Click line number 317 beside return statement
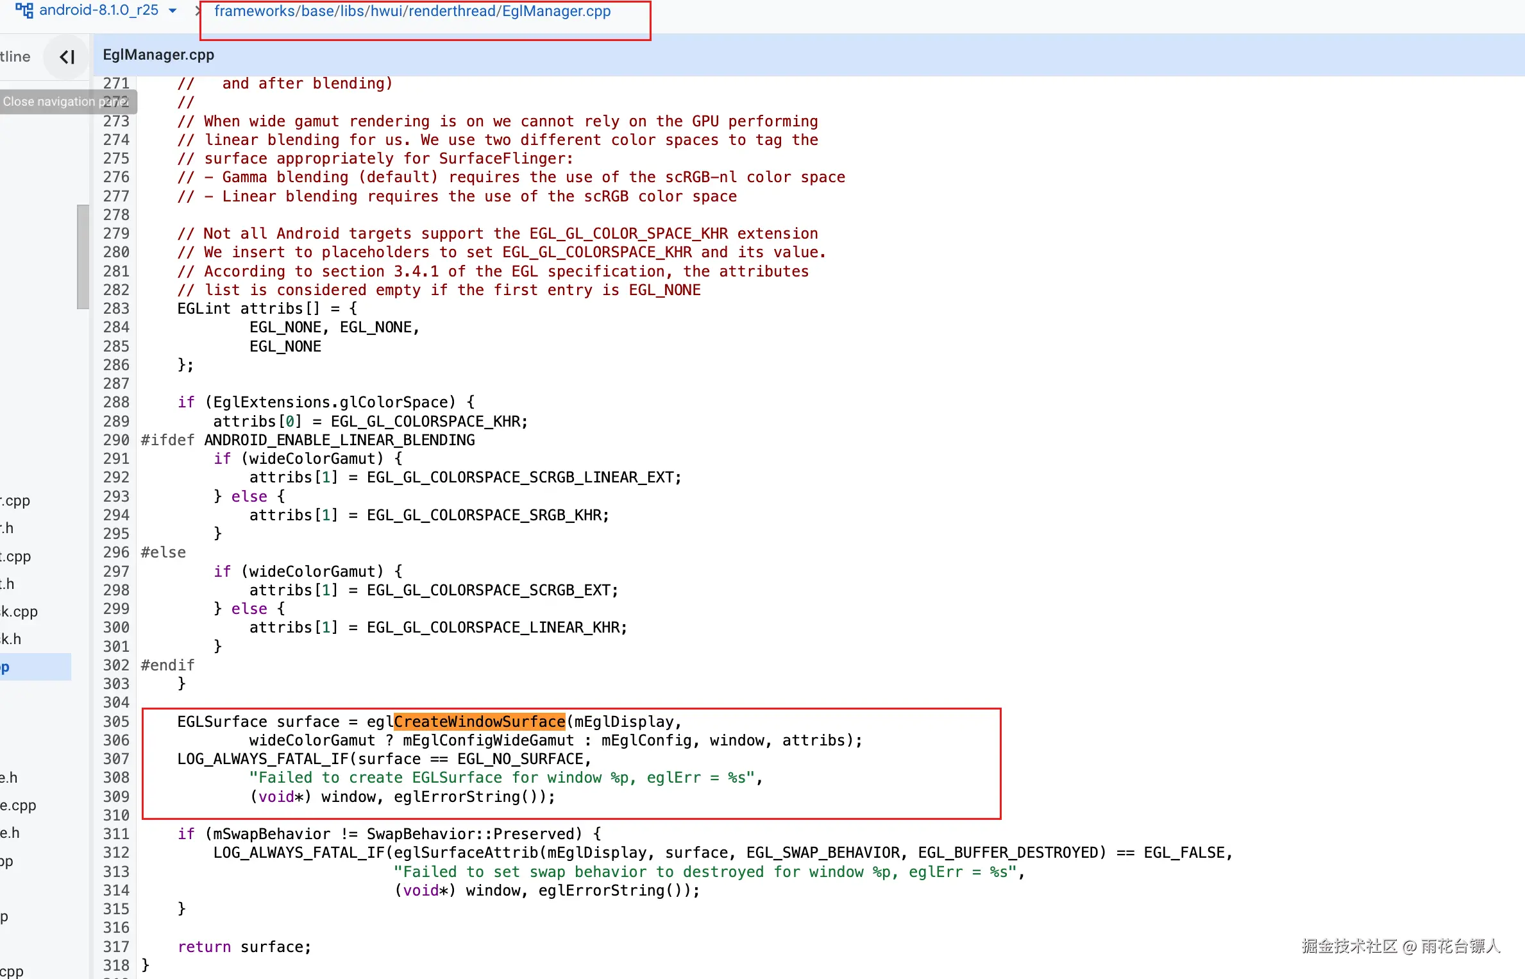 click(x=116, y=946)
